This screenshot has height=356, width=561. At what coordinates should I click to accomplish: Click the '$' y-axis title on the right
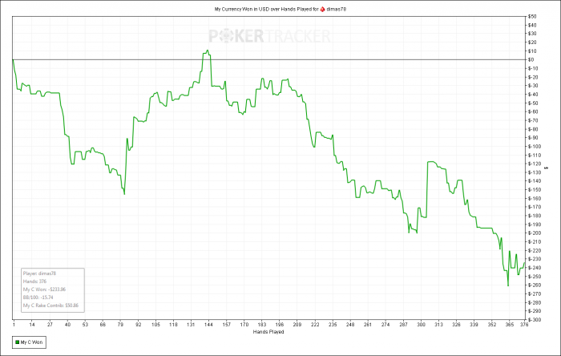[x=547, y=168]
